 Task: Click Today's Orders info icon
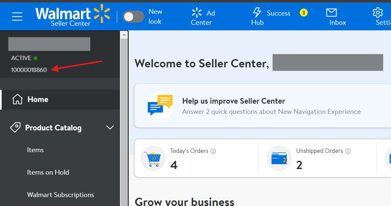pos(213,151)
